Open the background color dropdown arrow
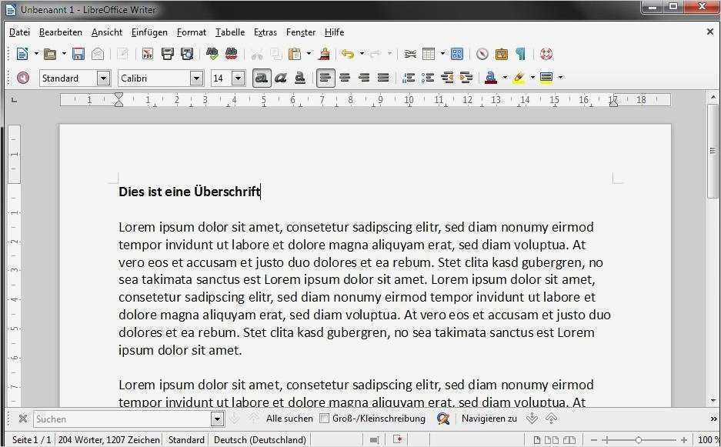 (x=560, y=78)
